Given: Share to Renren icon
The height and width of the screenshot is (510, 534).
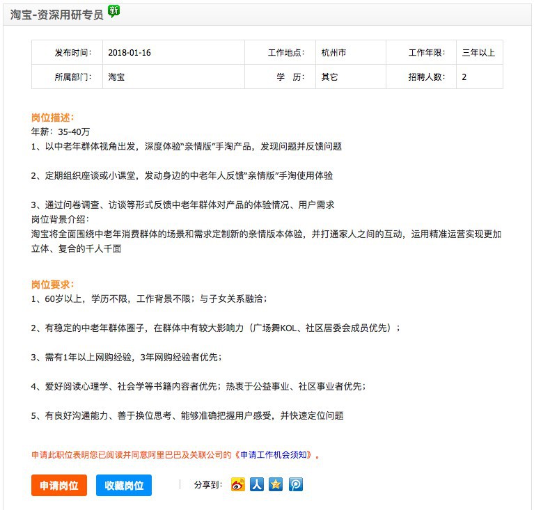Looking at the screenshot, I should point(257,484).
